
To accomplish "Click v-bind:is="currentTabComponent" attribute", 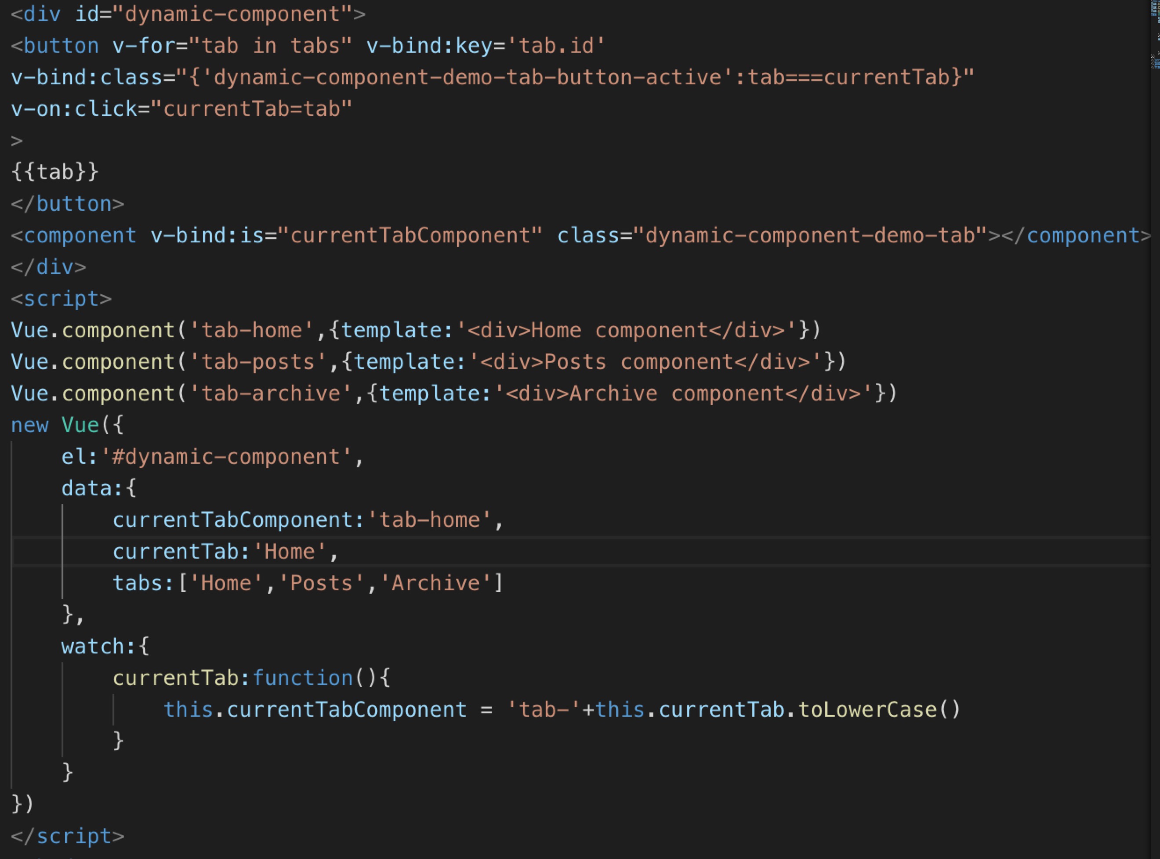I will 346,235.
